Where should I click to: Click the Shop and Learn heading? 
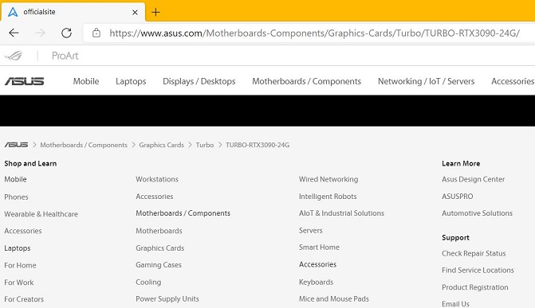point(30,163)
